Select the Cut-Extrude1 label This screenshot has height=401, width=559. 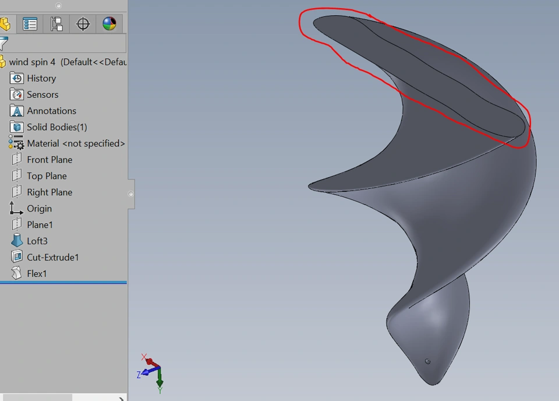[x=53, y=257]
